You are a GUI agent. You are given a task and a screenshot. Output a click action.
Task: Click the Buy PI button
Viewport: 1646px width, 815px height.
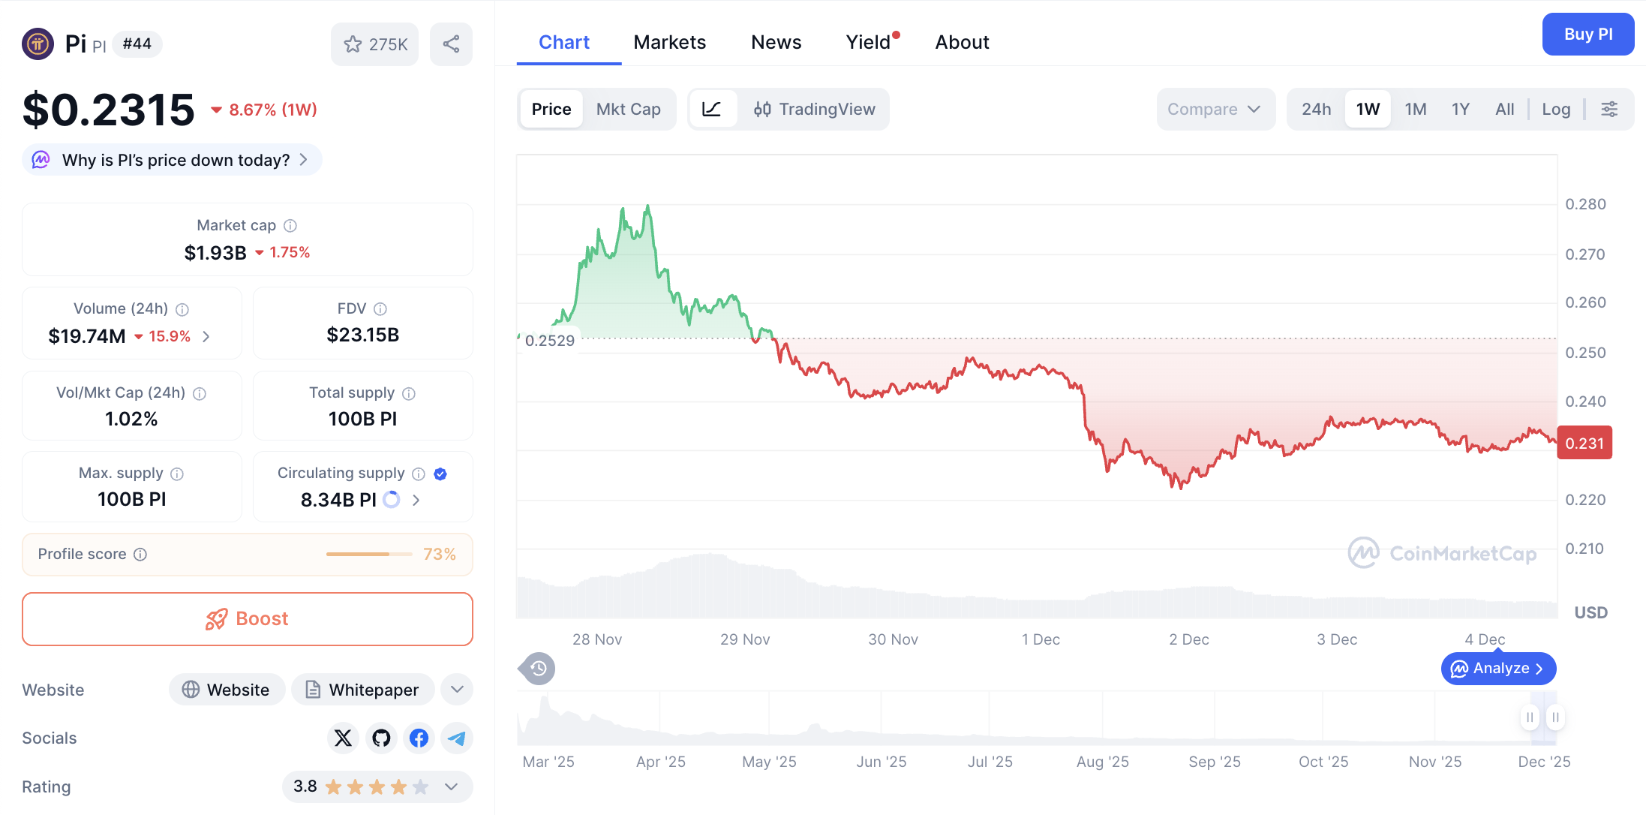click(x=1587, y=34)
